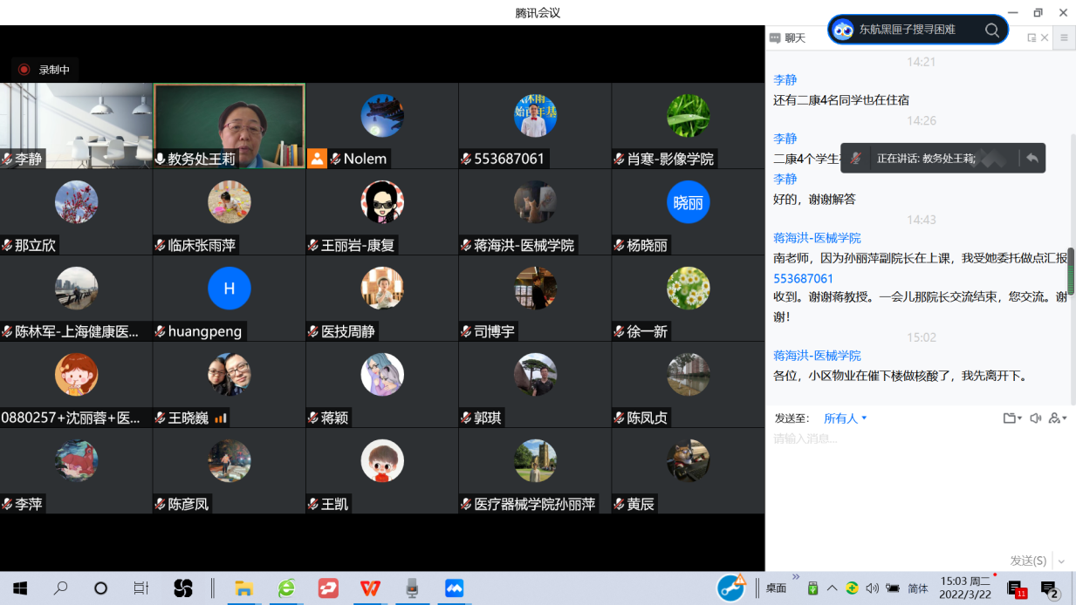The width and height of the screenshot is (1076, 605).
Task: Click the 发送(S) send button
Action: [1027, 561]
